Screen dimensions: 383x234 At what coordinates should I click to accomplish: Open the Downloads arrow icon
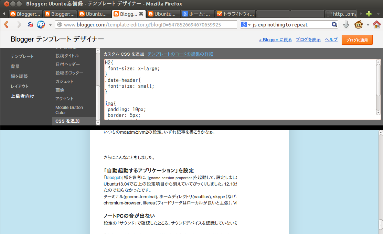point(346,24)
